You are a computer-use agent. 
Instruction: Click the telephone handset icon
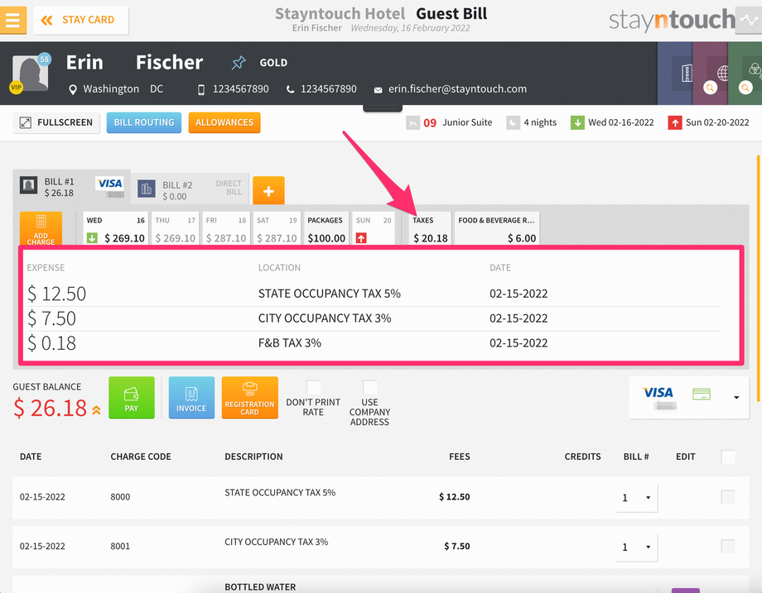point(290,89)
